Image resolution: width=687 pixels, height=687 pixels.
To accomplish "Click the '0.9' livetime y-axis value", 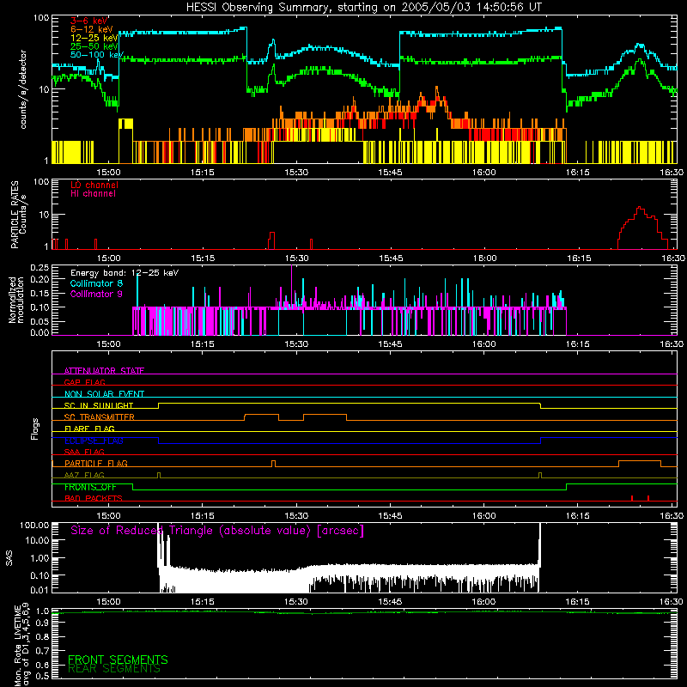I will coord(42,623).
